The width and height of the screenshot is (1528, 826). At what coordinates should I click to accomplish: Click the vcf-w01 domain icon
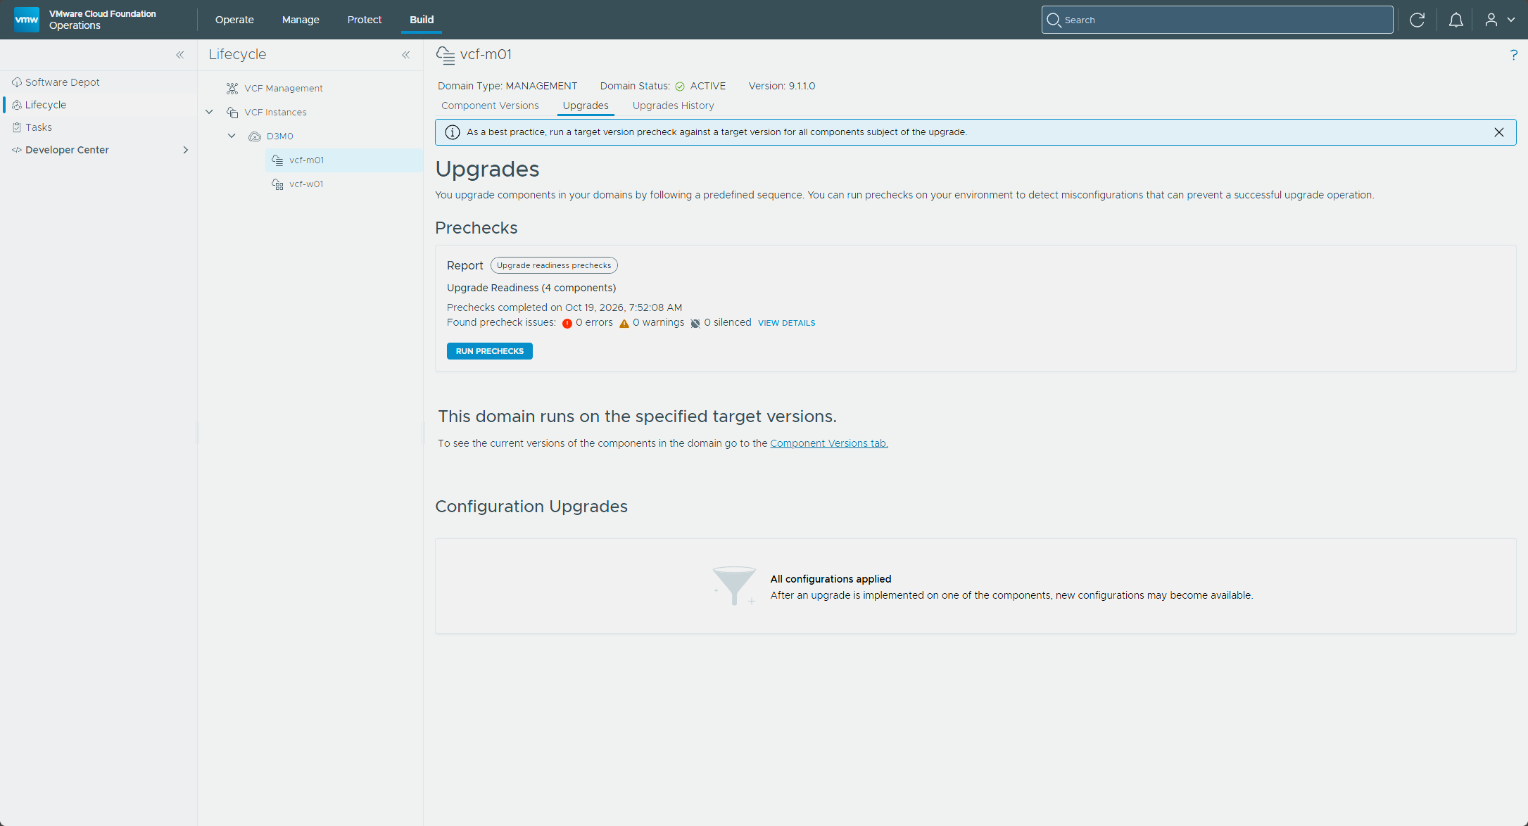click(277, 184)
